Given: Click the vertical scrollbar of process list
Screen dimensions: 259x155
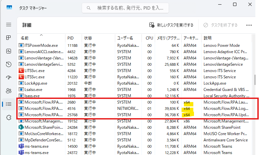Looking at the screenshot, I should 255,79.
